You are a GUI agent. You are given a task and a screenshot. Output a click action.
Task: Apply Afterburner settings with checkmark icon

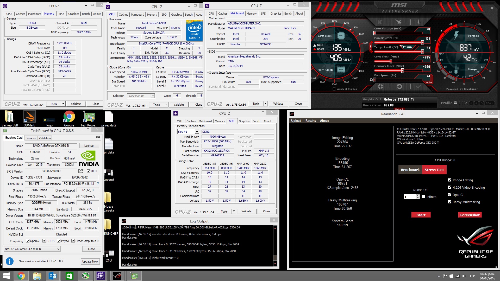tap(418, 87)
